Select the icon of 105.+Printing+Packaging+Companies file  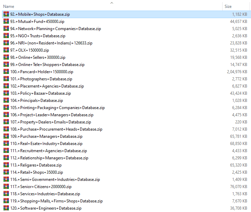click(x=6, y=108)
